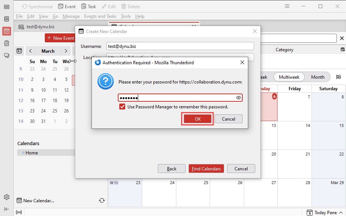Go to previous month in mini calendar
The height and width of the screenshot is (216, 346).
(30, 51)
